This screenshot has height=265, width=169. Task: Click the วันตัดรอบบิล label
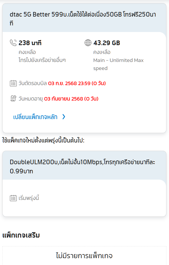[x=33, y=83]
